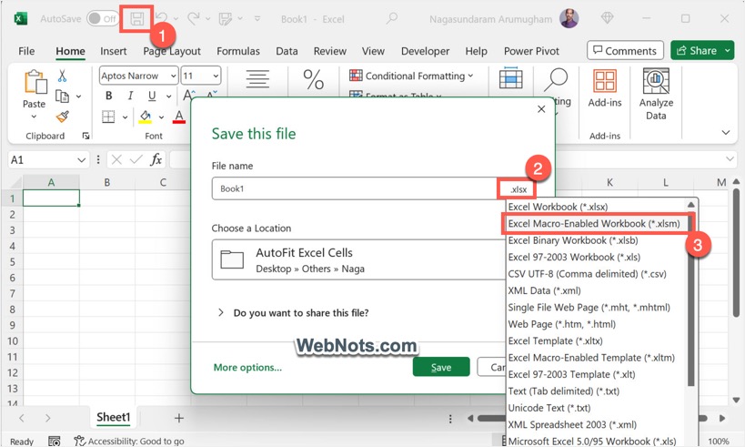The height and width of the screenshot is (447, 745).
Task: Click the Redo arrow icon
Action: tap(194, 18)
